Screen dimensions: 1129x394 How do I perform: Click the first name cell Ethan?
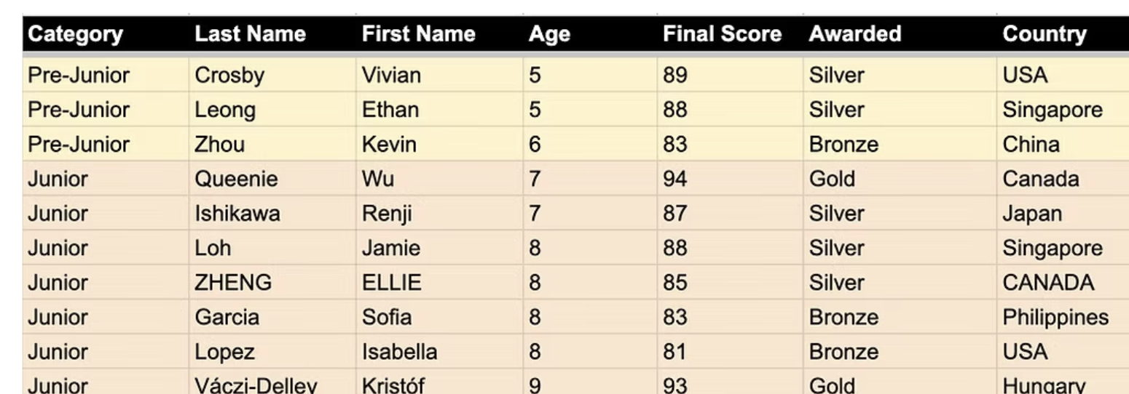coord(390,110)
